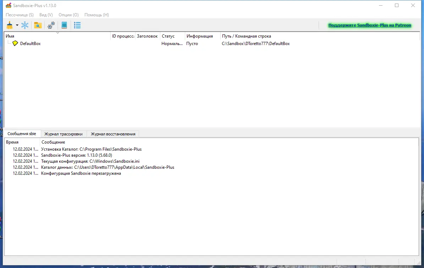
Task: Click the yellow DefaultBox sandbox icon
Action: click(x=15, y=43)
